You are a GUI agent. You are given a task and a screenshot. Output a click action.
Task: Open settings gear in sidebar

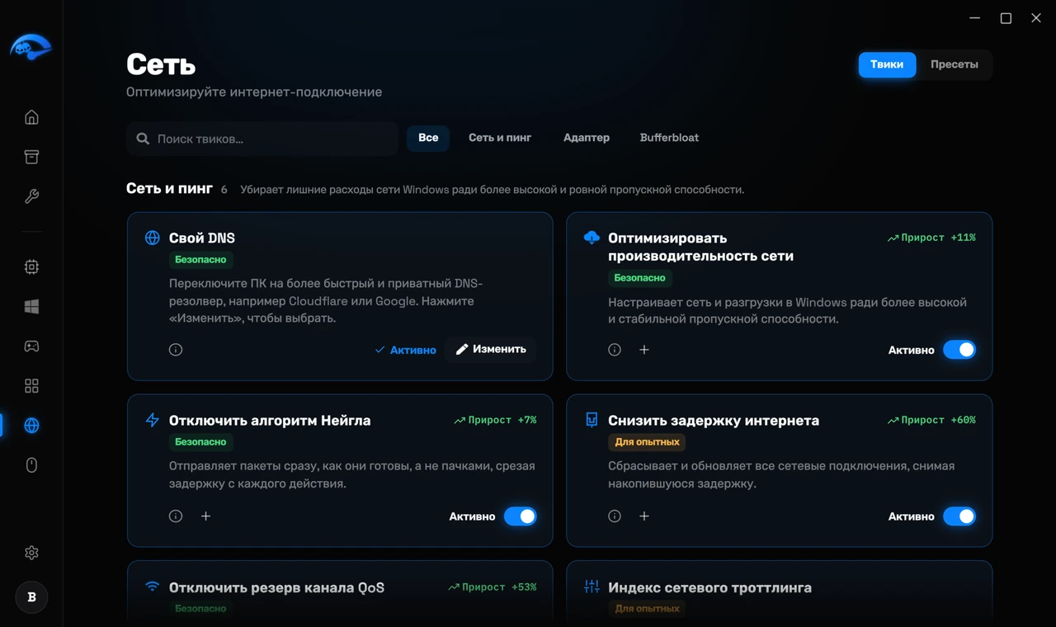pyautogui.click(x=31, y=553)
